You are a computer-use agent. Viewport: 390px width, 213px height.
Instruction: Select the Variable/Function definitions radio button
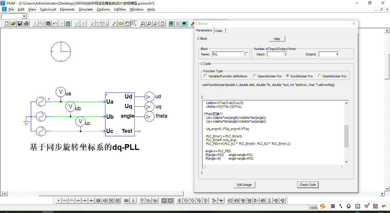pyautogui.click(x=205, y=76)
